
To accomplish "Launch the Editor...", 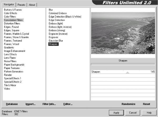I will 68,104.
